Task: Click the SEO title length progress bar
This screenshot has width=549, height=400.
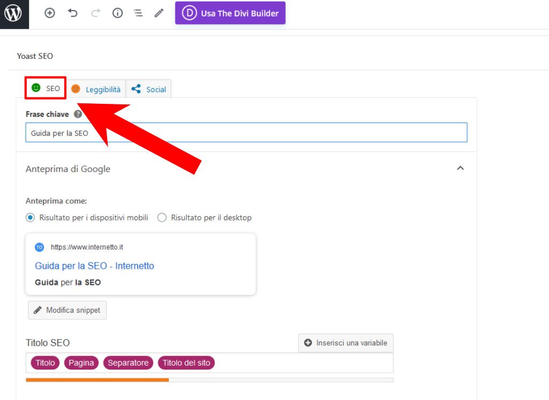Action: point(210,380)
